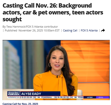Screen dimensions: 111x105
Task: Open the Casting Call category link
Action: tap(70, 30)
